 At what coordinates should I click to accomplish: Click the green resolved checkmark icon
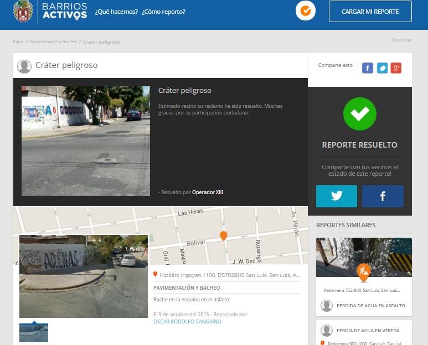(360, 114)
